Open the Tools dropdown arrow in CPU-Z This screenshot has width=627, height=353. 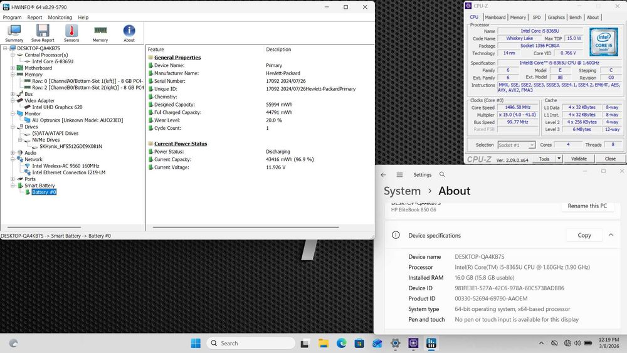tap(559, 159)
